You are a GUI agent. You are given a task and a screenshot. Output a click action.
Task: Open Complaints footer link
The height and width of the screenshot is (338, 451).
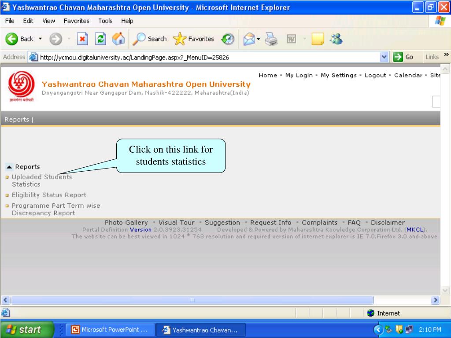pos(320,222)
